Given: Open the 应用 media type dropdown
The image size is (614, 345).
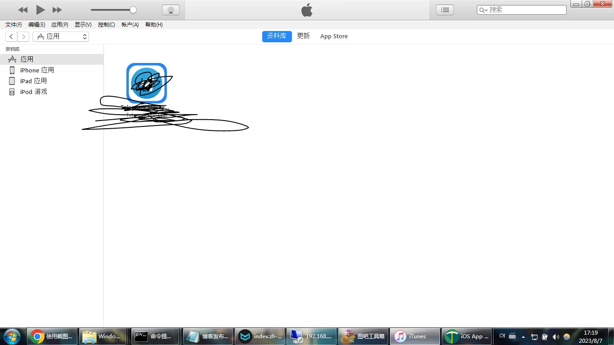Looking at the screenshot, I should pos(61,36).
